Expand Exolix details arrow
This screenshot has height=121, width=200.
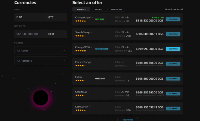[x=84, y=77]
